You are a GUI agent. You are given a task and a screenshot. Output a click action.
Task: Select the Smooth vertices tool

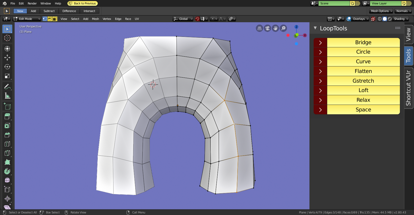tap(7, 180)
